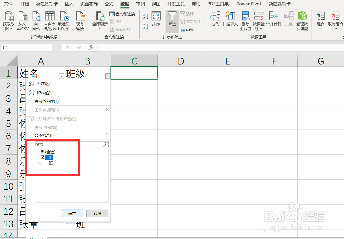
Task: Switch to the 视图 tab
Action: [x=156, y=4]
